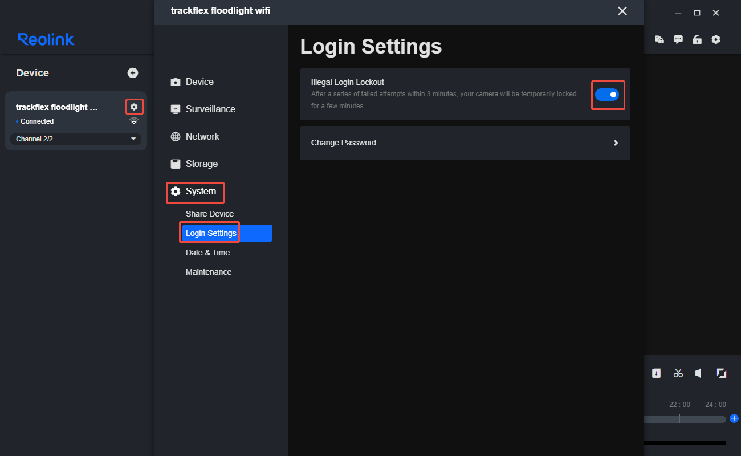This screenshot has width=741, height=456.
Task: Expand the Change Password chevron
Action: (616, 142)
